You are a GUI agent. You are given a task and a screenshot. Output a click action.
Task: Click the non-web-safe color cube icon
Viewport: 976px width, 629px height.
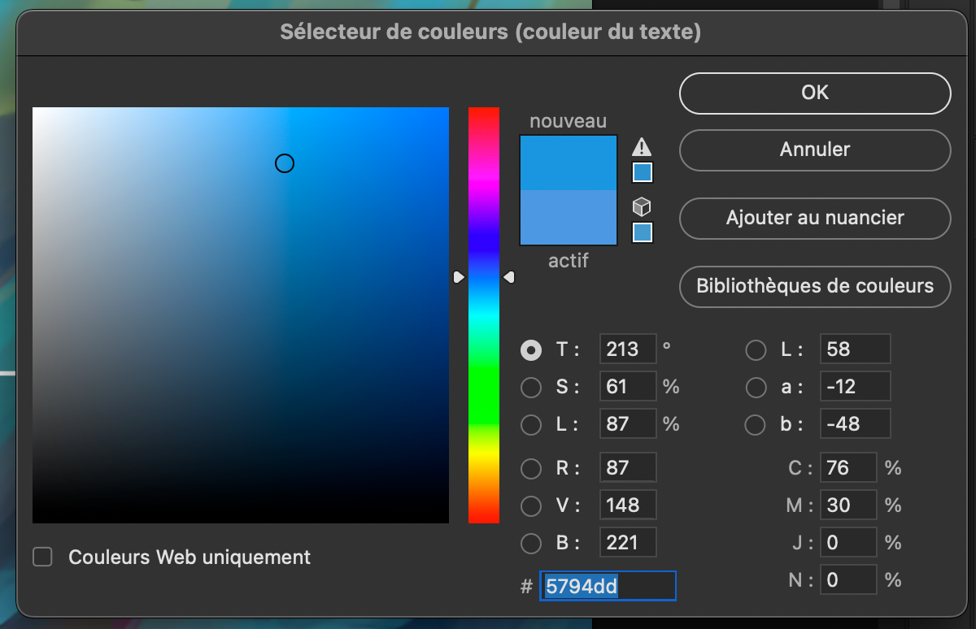(x=642, y=207)
